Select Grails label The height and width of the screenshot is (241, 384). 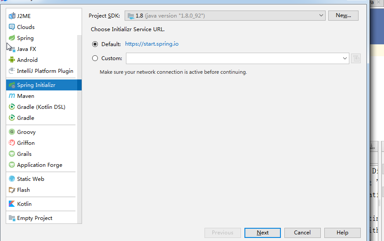(x=24, y=154)
